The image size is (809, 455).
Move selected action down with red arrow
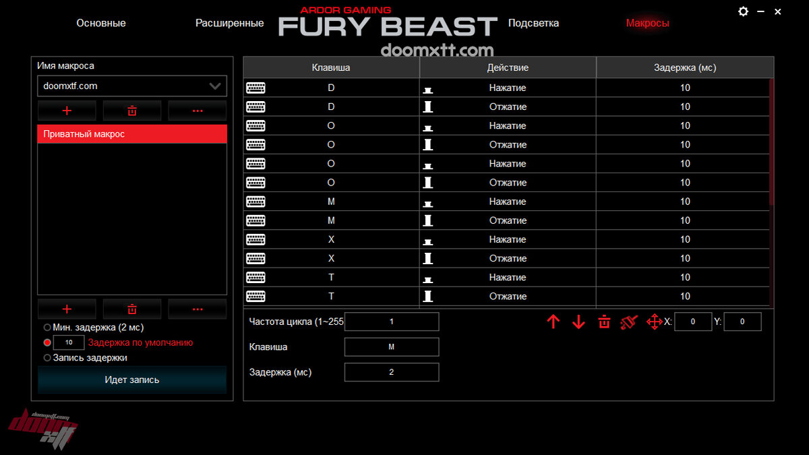[x=578, y=322]
